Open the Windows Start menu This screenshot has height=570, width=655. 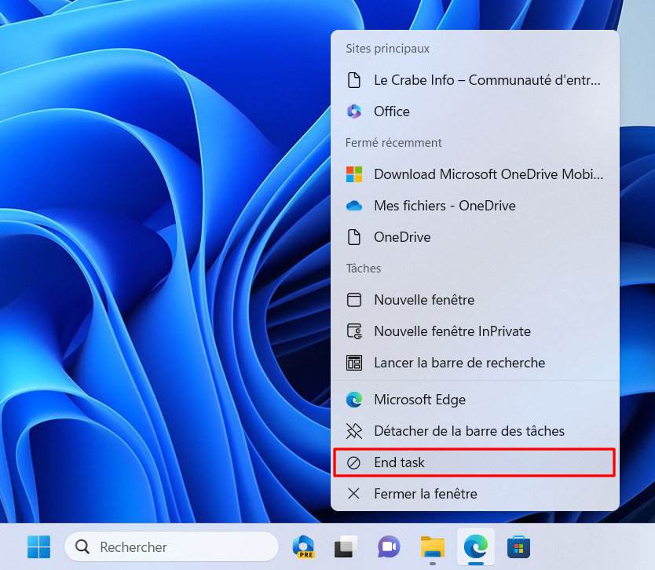click(38, 546)
